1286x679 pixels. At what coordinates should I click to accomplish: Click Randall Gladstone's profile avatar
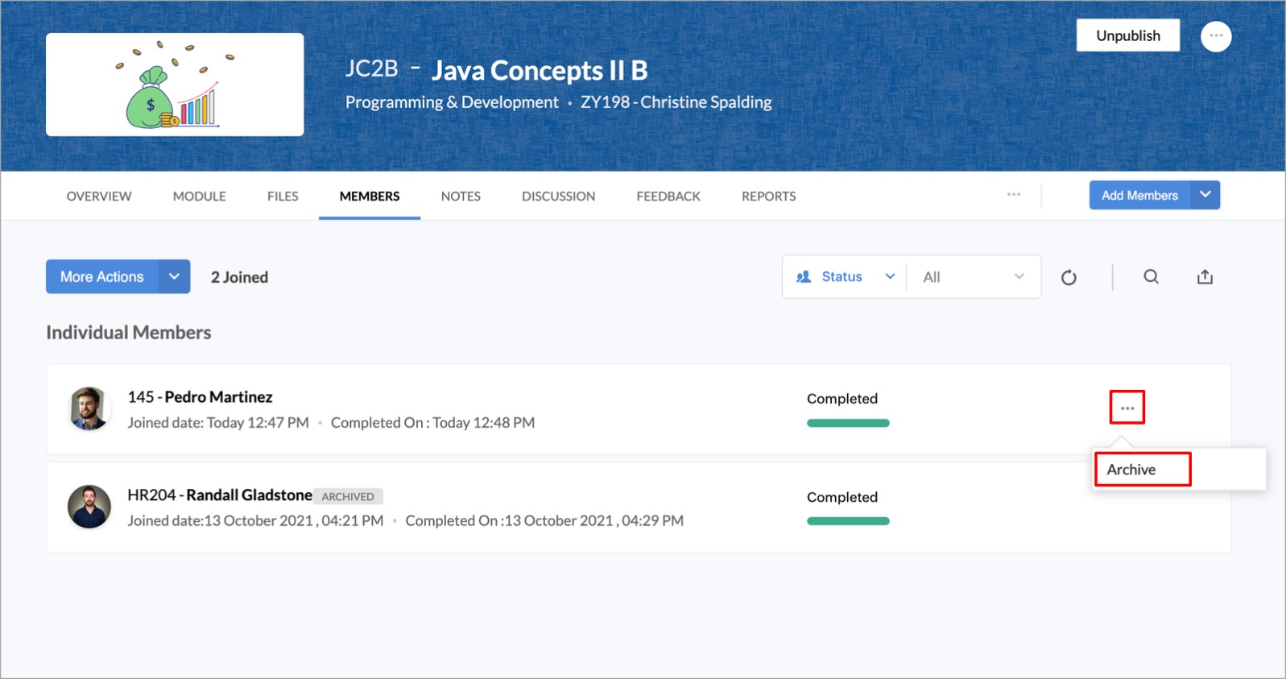click(x=89, y=507)
